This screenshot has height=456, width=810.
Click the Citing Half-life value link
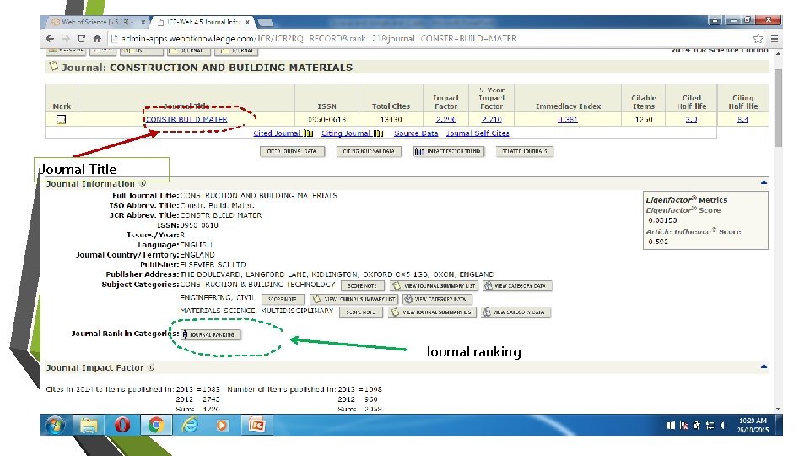pos(742,119)
